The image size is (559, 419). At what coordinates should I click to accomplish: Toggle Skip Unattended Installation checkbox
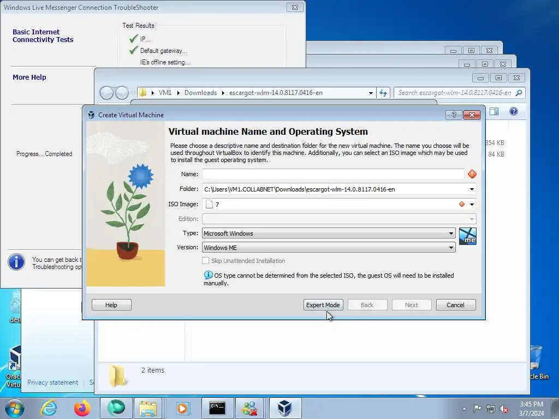206,261
